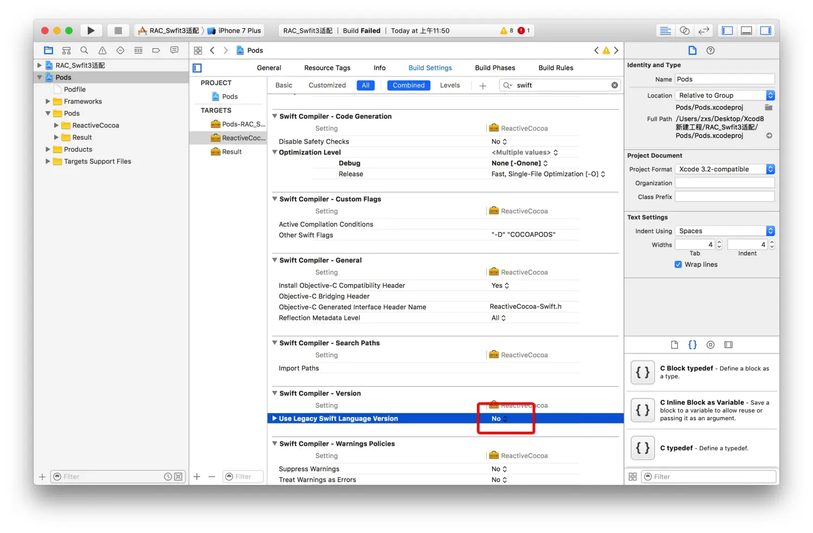This screenshot has width=813, height=533.
Task: Switch to the Resource Tags tab
Action: (x=327, y=68)
